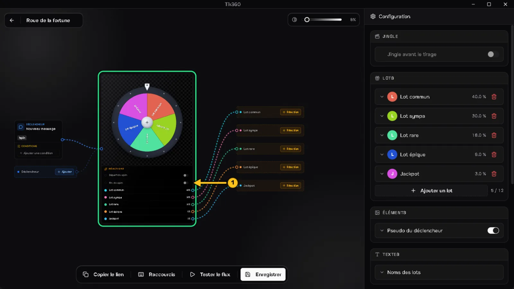Click the Nouveau message trigger icon
This screenshot has height=289, width=514.
pyautogui.click(x=21, y=127)
